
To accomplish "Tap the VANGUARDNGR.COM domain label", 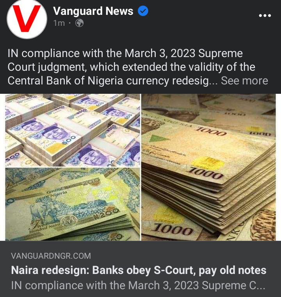I will coord(51,256).
